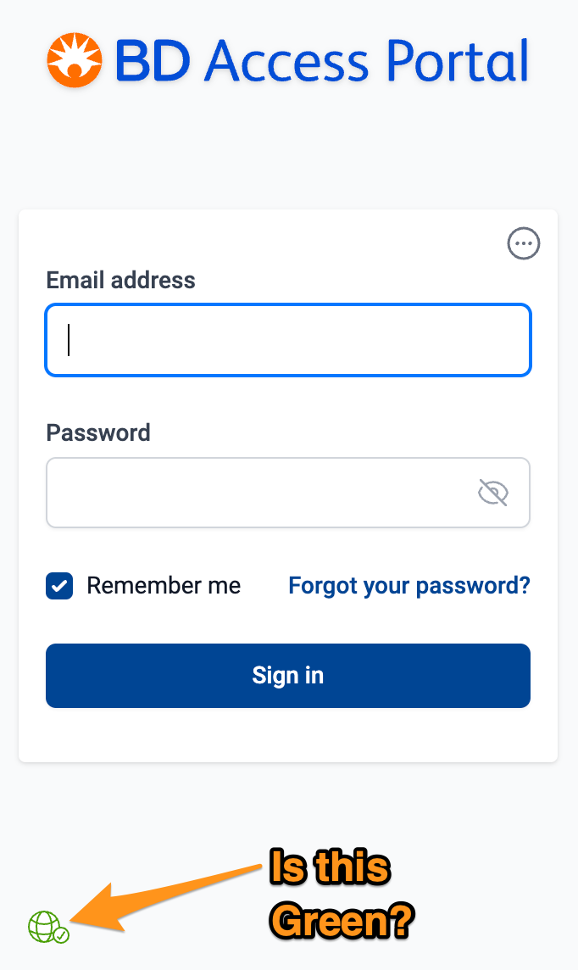Click the Email address field label
This screenshot has width=578, height=970.
tap(120, 281)
